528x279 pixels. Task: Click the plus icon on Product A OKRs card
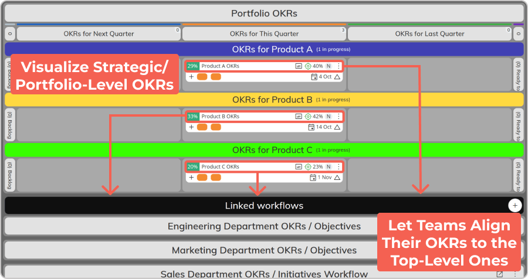point(191,77)
